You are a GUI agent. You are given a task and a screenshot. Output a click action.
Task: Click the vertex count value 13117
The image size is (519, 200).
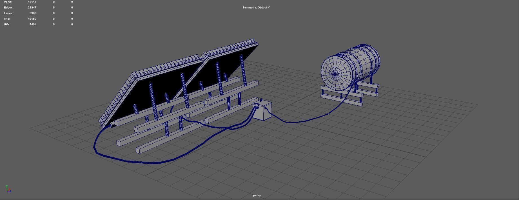(x=32, y=2)
